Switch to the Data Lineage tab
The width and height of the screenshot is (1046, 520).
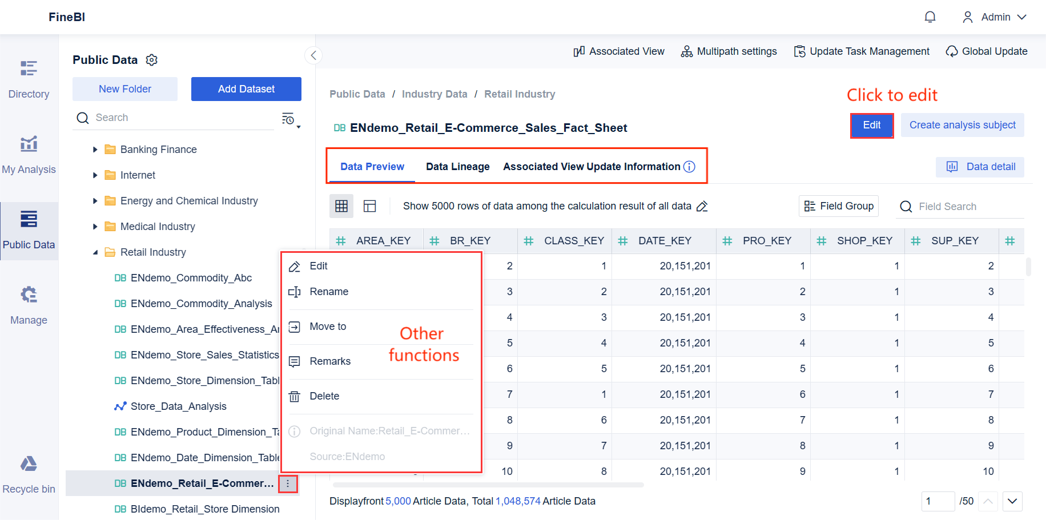(x=457, y=166)
